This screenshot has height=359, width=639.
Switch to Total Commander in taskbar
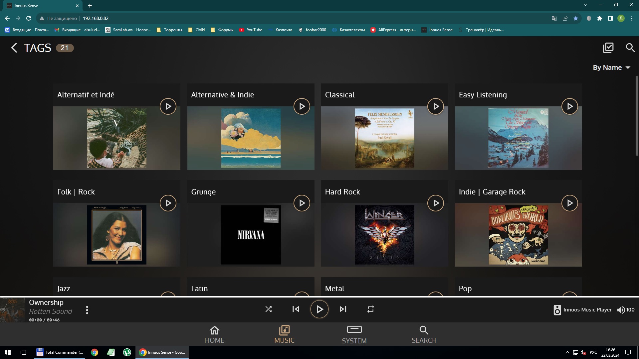[60, 352]
